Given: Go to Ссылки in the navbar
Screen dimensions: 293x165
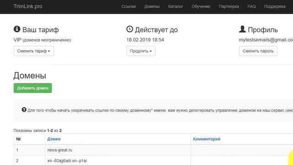Looking at the screenshot, I should pyautogui.click(x=129, y=6).
